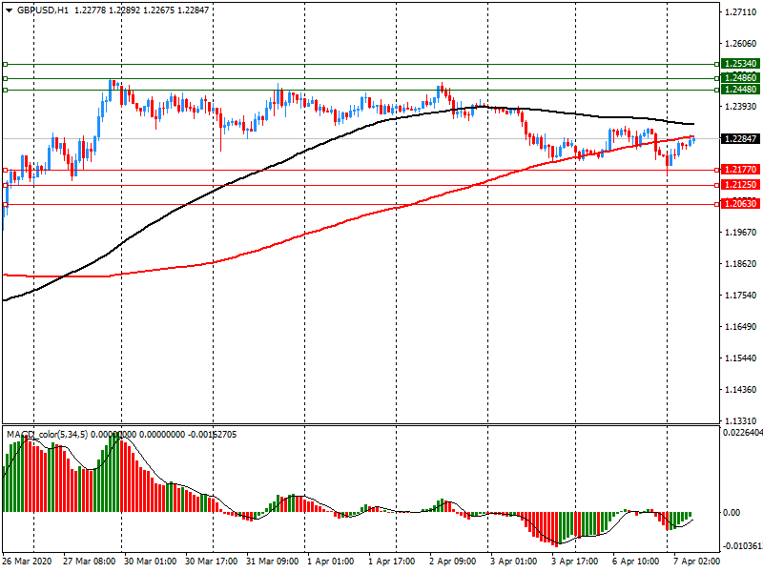The image size is (763, 572).
Task: Open the chart menu triangle beside GBPUSD,H1
Action: click(9, 10)
